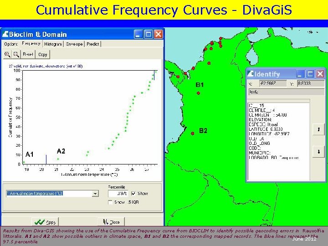Close the Identify window

(x=320, y=74)
